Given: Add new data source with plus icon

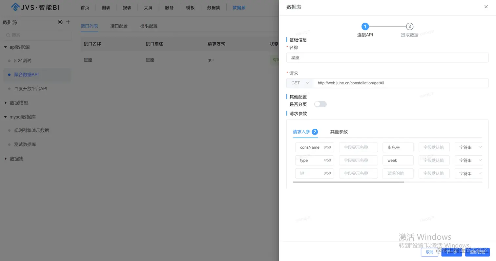Looking at the screenshot, I should (x=68, y=22).
